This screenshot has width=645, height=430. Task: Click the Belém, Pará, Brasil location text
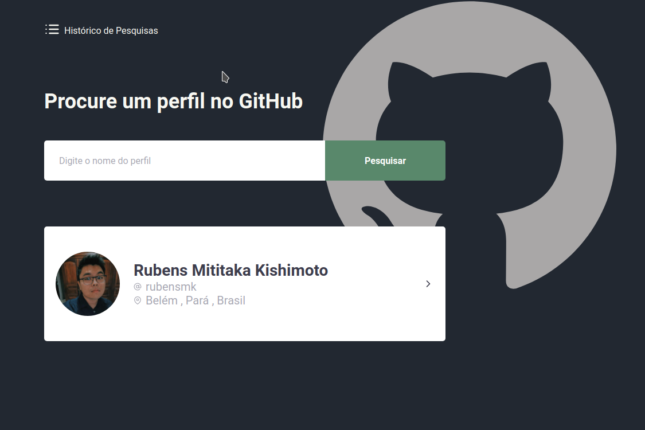(x=195, y=300)
